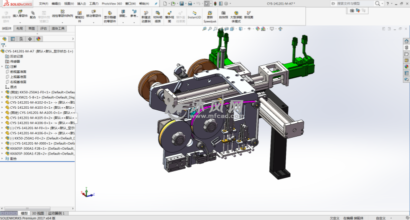Viewport: 410px width, 220px height.
Task: Expand the SCXW21-5-8<1> component node
Action: tap(2, 97)
